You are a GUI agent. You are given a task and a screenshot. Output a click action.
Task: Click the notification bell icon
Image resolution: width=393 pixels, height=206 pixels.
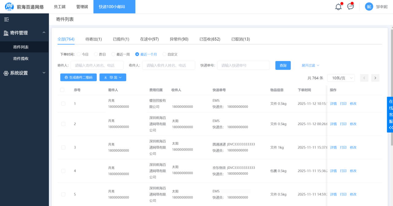click(x=338, y=7)
